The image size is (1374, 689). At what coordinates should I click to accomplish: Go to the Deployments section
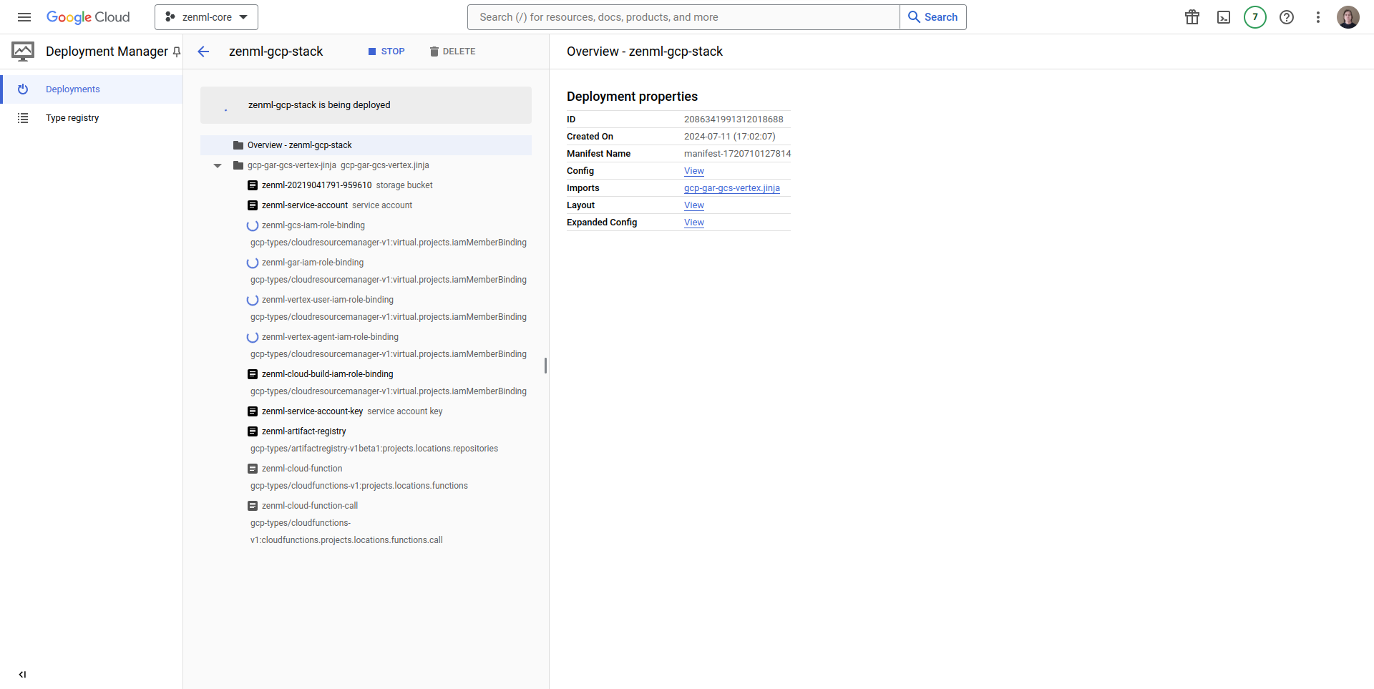[x=72, y=89]
